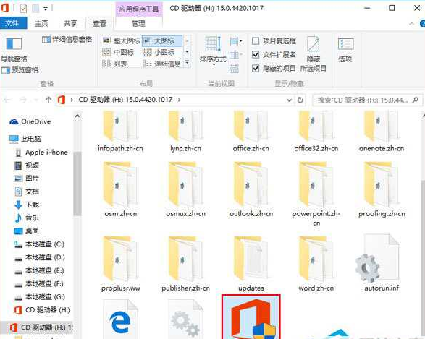The width and height of the screenshot is (425, 339).
Task: Select the osmux.zh-cn folder
Action: 185,189
